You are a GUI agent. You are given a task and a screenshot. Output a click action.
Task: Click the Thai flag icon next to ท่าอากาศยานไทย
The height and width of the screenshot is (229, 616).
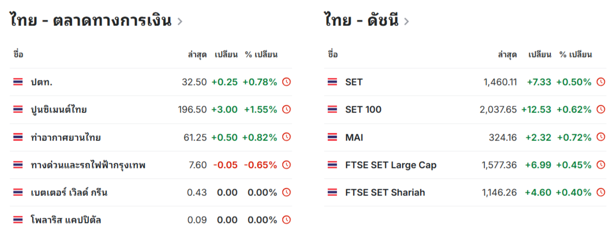point(18,137)
